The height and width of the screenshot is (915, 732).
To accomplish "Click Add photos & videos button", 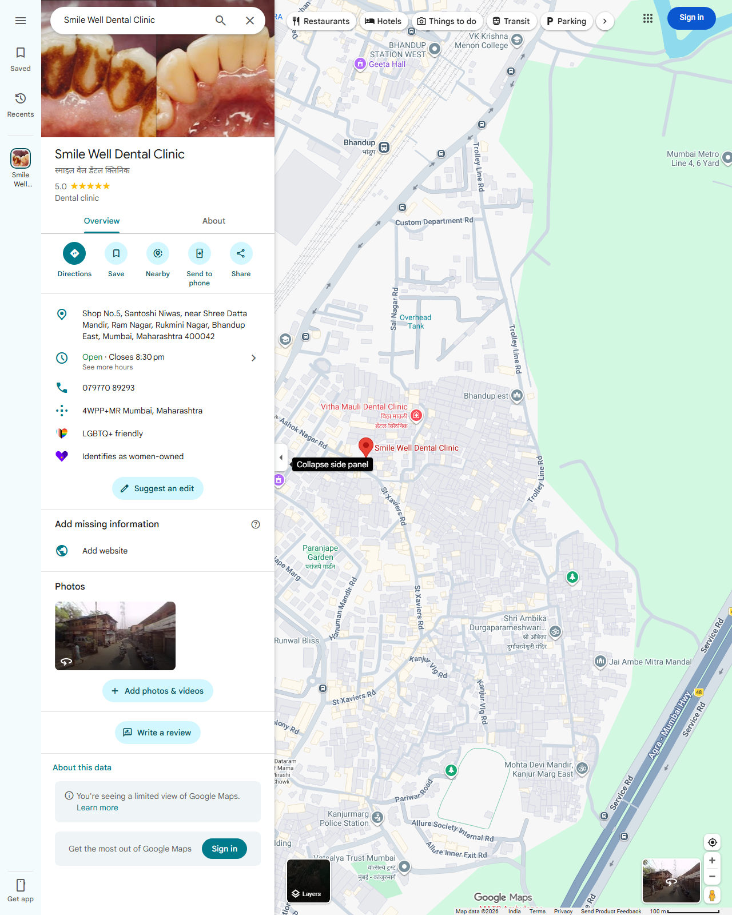I will pyautogui.click(x=158, y=691).
